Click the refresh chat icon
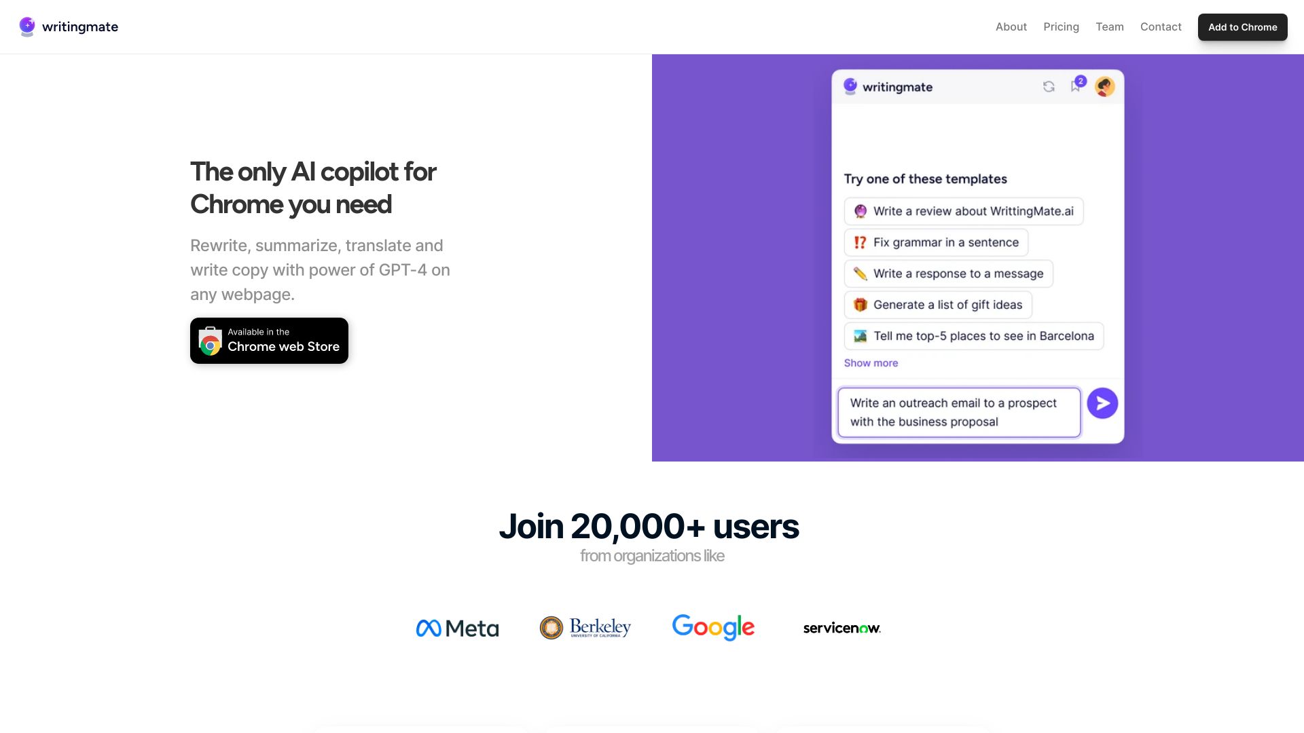 pyautogui.click(x=1049, y=87)
